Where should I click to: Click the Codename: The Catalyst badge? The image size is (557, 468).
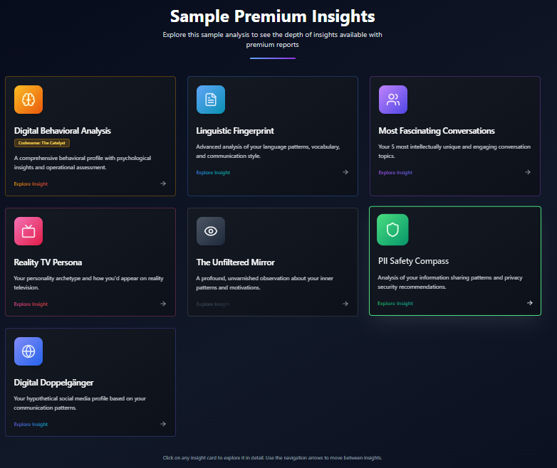pos(42,143)
